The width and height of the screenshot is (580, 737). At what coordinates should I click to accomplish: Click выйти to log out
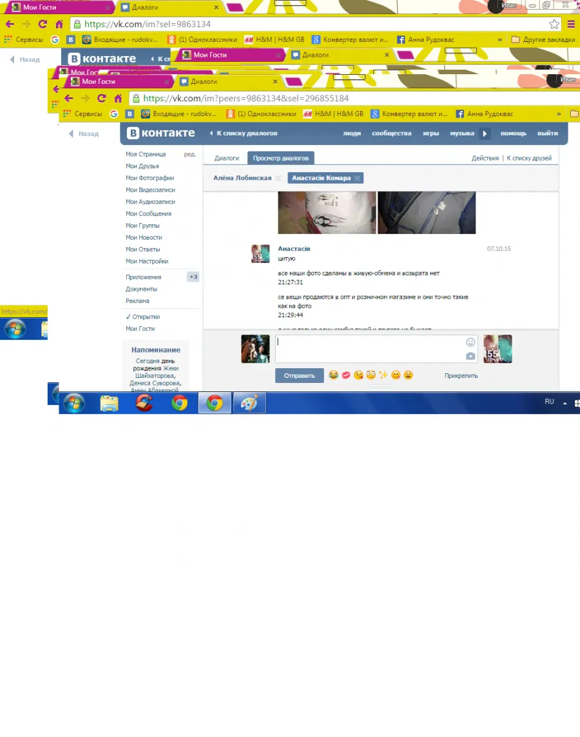tap(548, 133)
